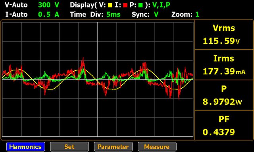Screen dimensions: 254x152
Task: Click the red current color indicator
Action: click(125, 6)
